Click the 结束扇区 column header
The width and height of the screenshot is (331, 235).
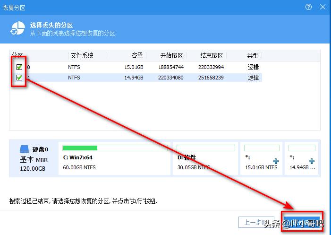(212, 56)
